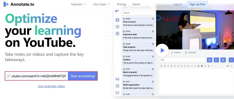This screenshot has width=234, height=99.
Task: Open the Fake progress note
Action: [x=138, y=47]
